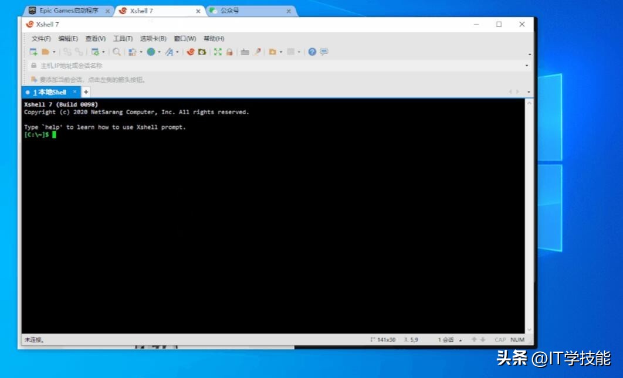Close the top Xshell 7 window tab
Viewport: 623px width, 378px height.
point(198,11)
